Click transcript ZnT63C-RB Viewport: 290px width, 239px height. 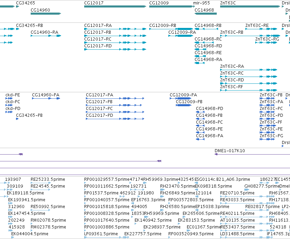click(x=232, y=32)
